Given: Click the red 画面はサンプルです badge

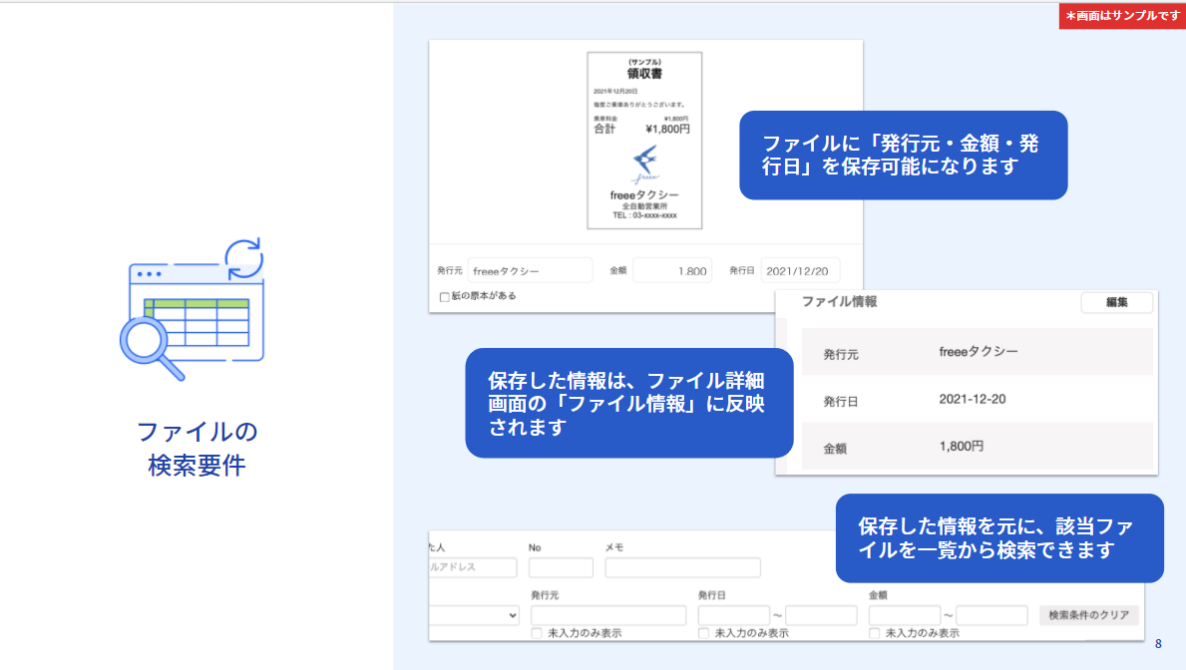Looking at the screenshot, I should click(1121, 16).
